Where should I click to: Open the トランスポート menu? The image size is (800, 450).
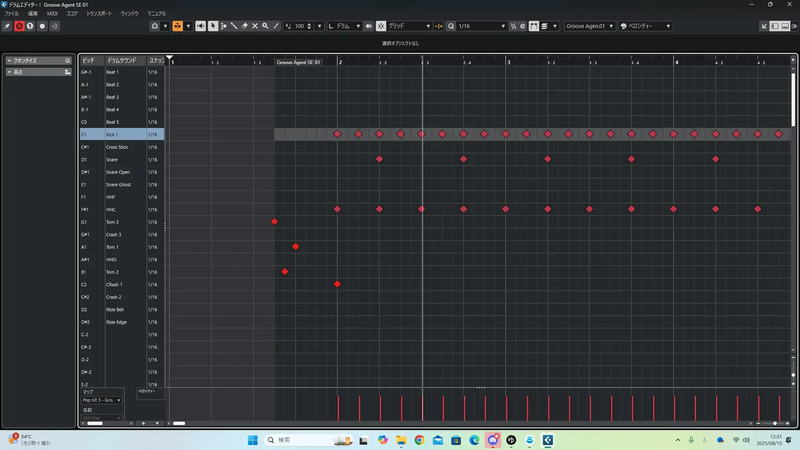(x=99, y=13)
